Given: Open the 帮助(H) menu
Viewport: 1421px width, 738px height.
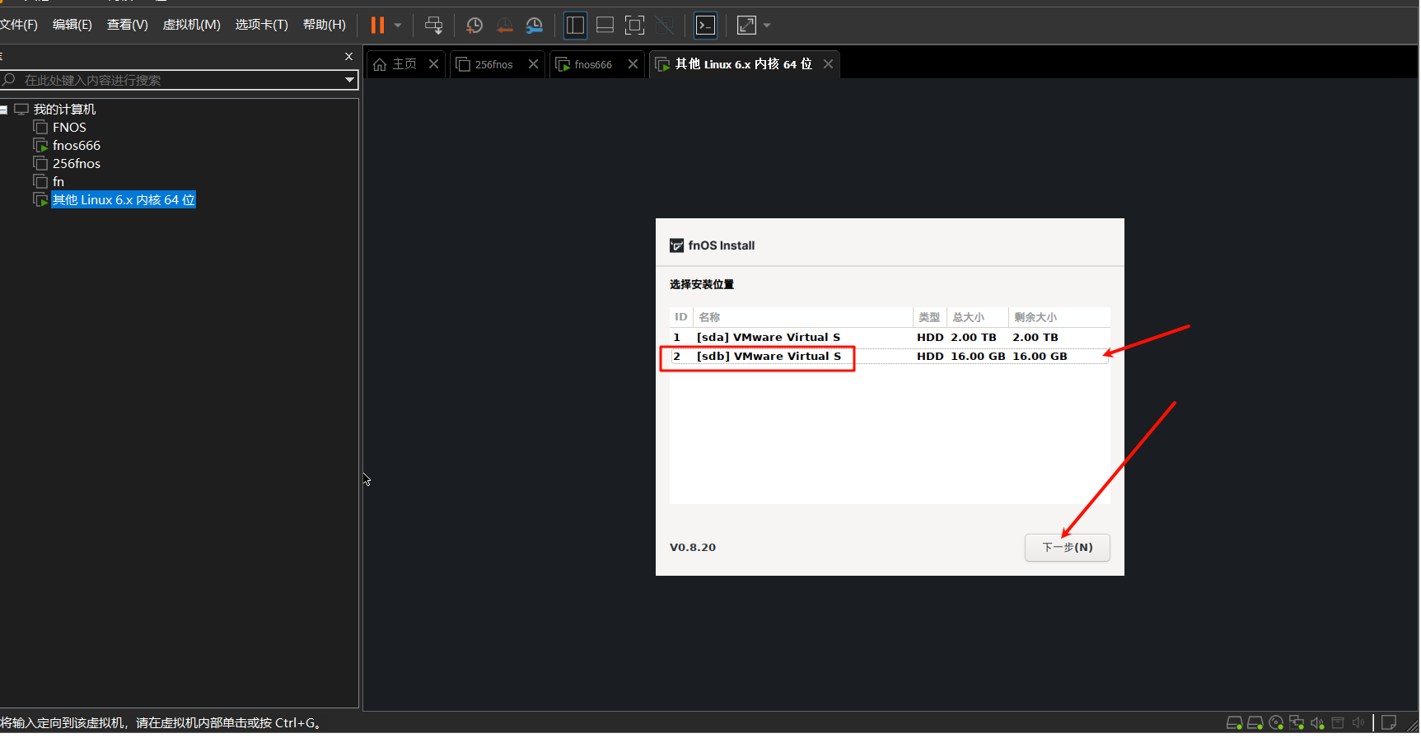Looking at the screenshot, I should click(325, 25).
